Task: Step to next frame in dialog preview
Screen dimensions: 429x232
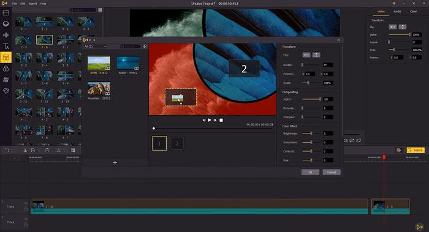Action: coord(215,120)
